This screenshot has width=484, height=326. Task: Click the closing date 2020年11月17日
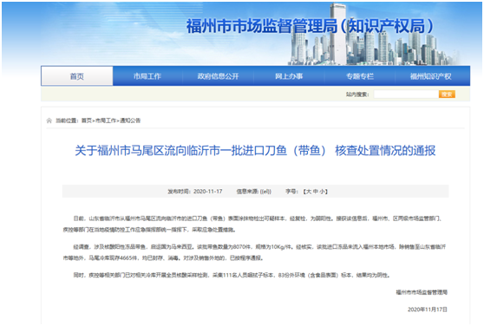coord(428,310)
